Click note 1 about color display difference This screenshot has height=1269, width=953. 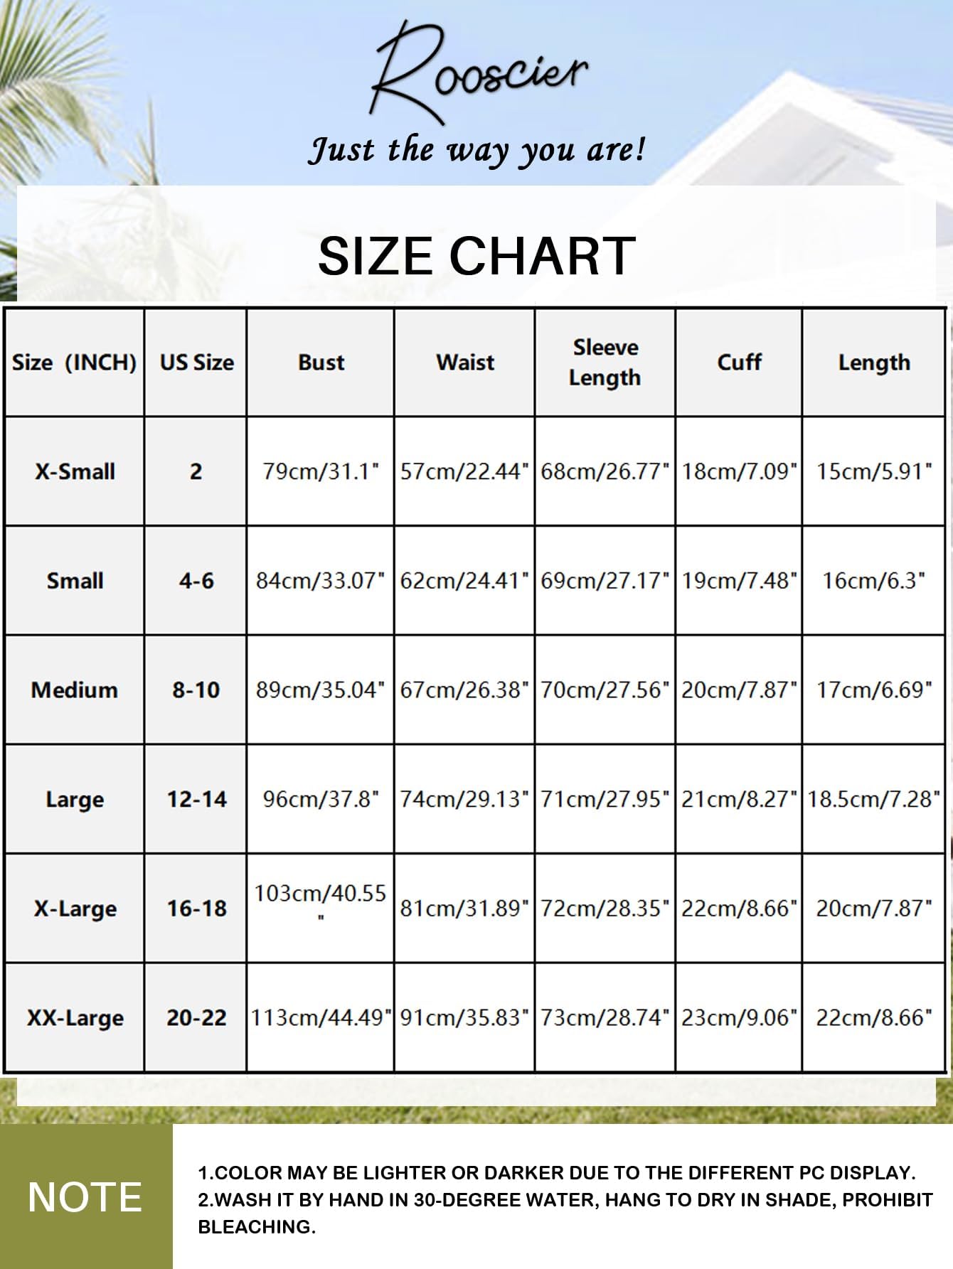[x=557, y=1173]
